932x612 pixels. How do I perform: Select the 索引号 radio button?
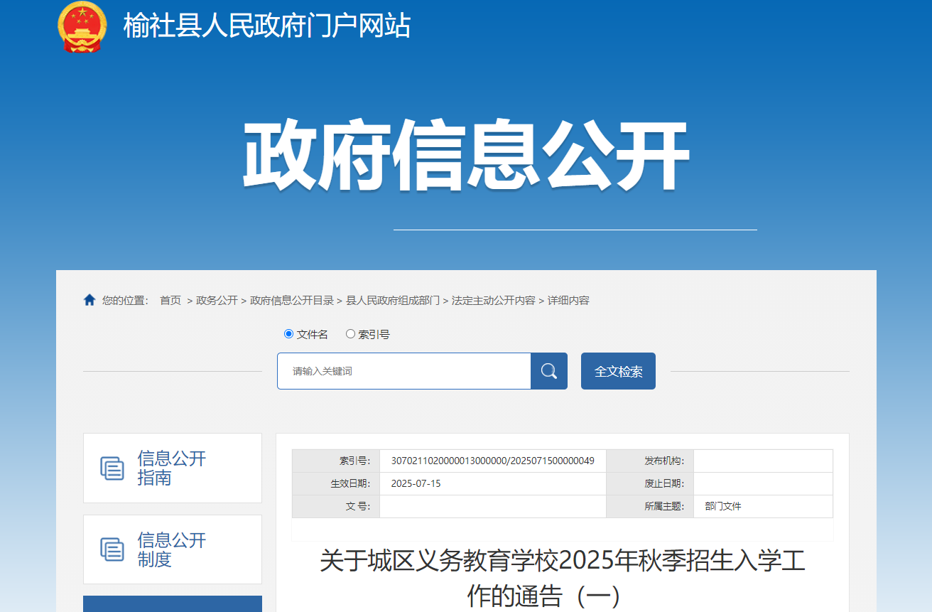click(x=350, y=334)
